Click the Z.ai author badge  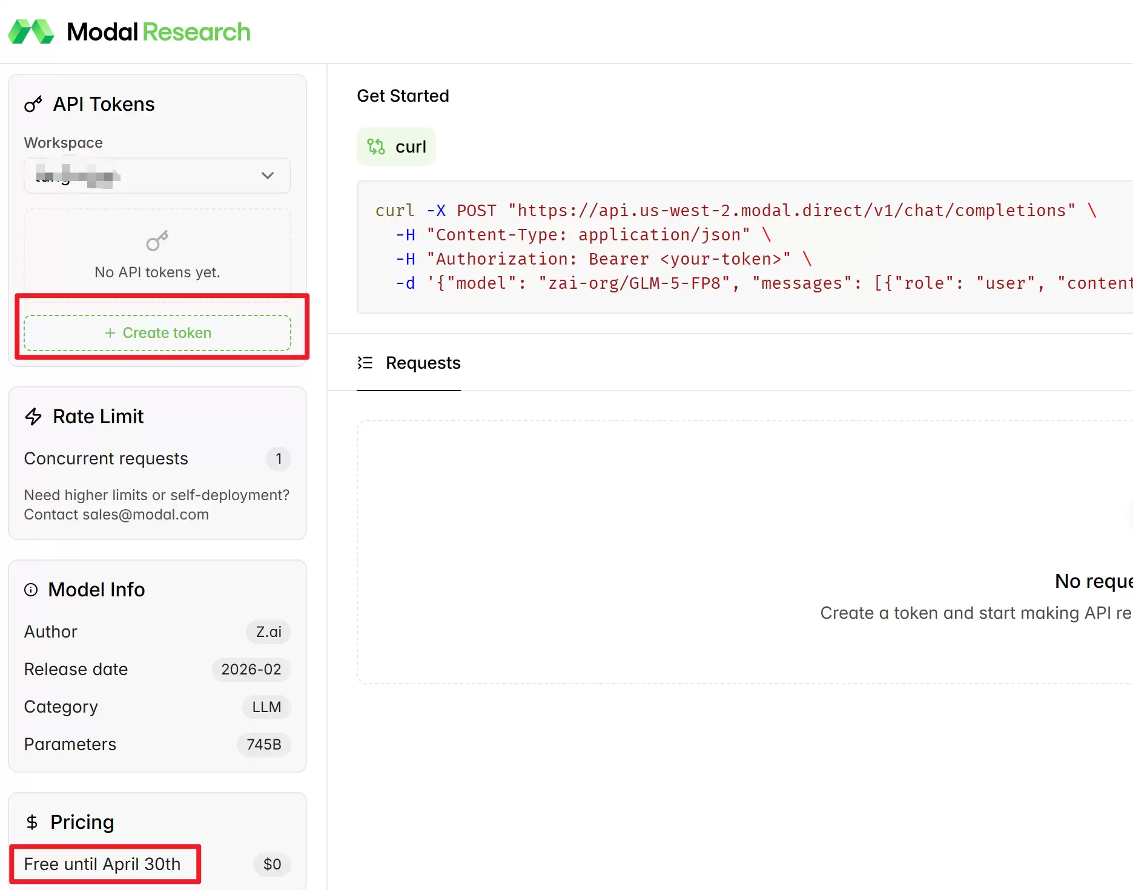coord(268,632)
